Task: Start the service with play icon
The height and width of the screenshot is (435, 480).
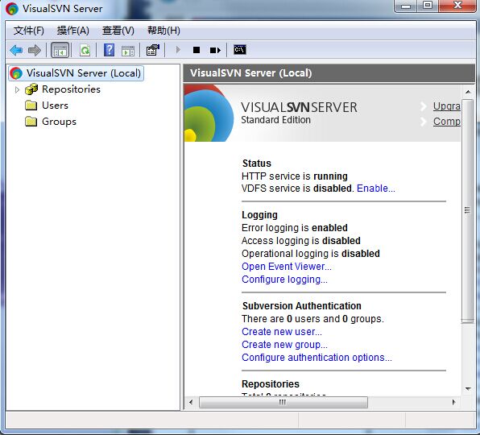Action: click(178, 50)
